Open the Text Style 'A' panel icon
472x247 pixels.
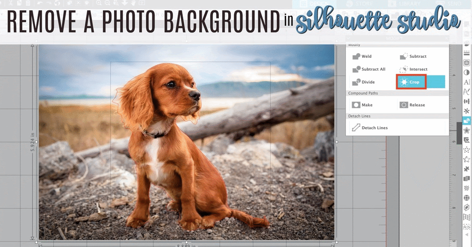pyautogui.click(x=466, y=82)
